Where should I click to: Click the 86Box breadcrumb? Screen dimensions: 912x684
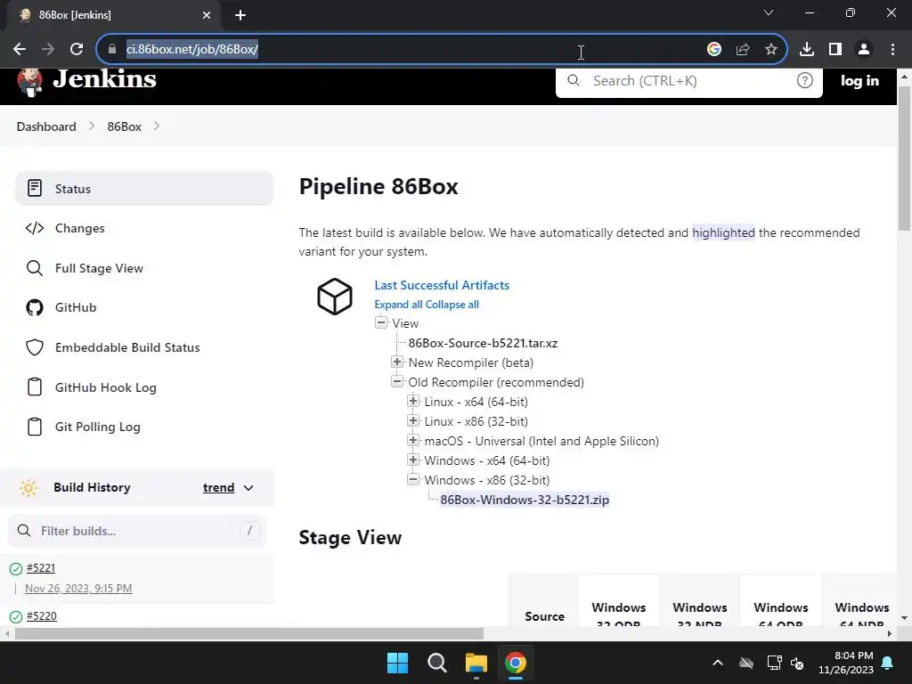point(124,126)
